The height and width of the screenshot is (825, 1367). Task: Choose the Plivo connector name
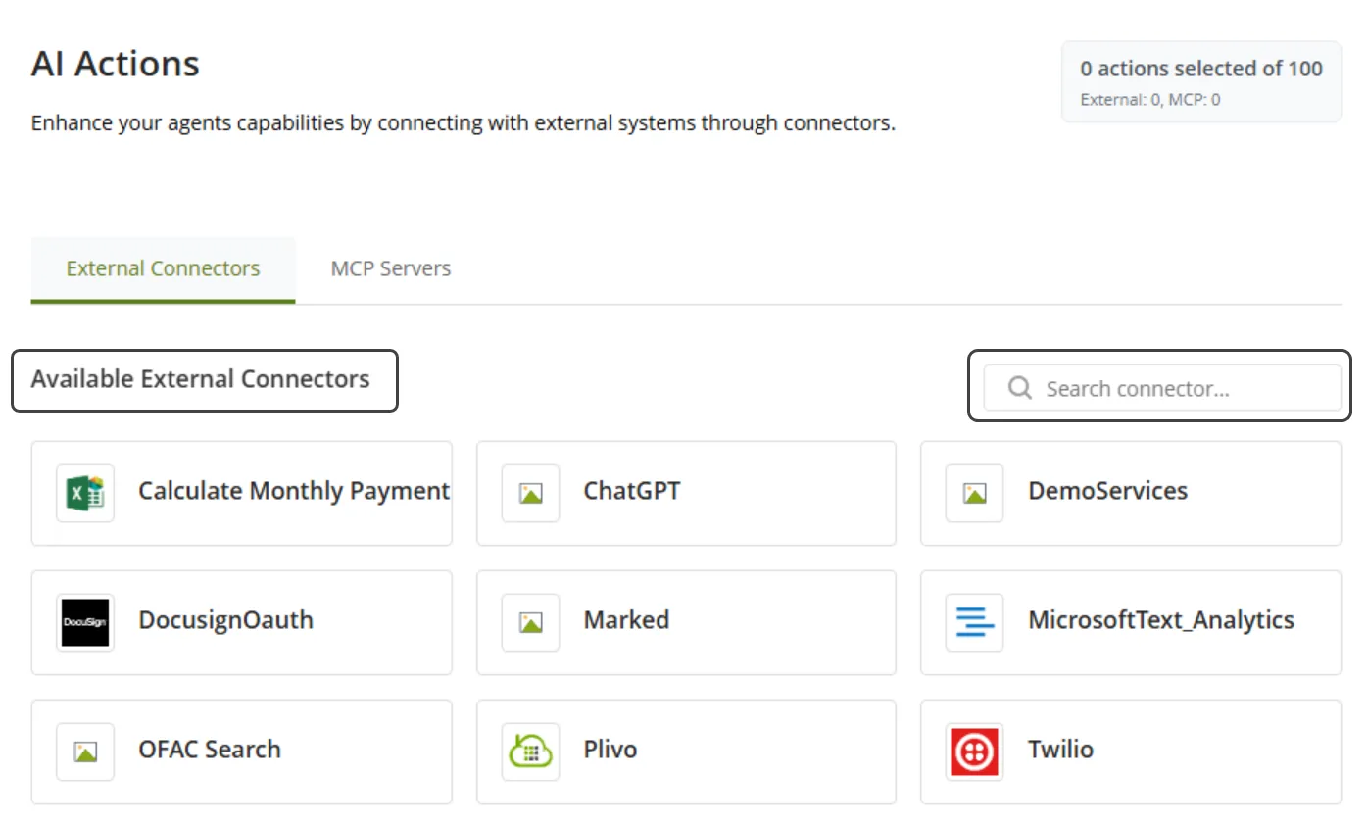click(x=610, y=750)
